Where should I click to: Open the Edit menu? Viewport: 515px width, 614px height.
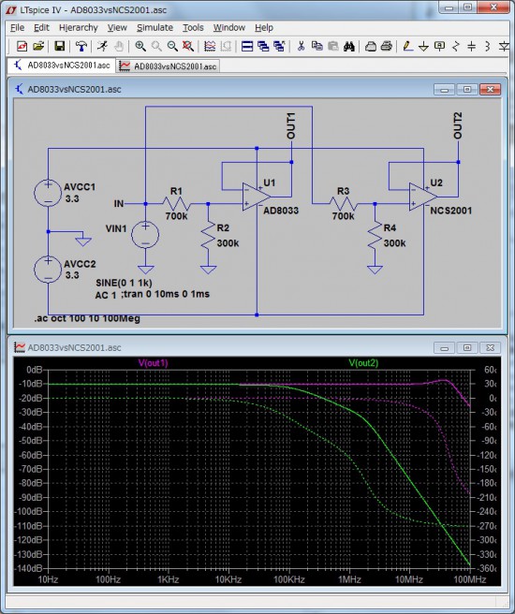(41, 28)
